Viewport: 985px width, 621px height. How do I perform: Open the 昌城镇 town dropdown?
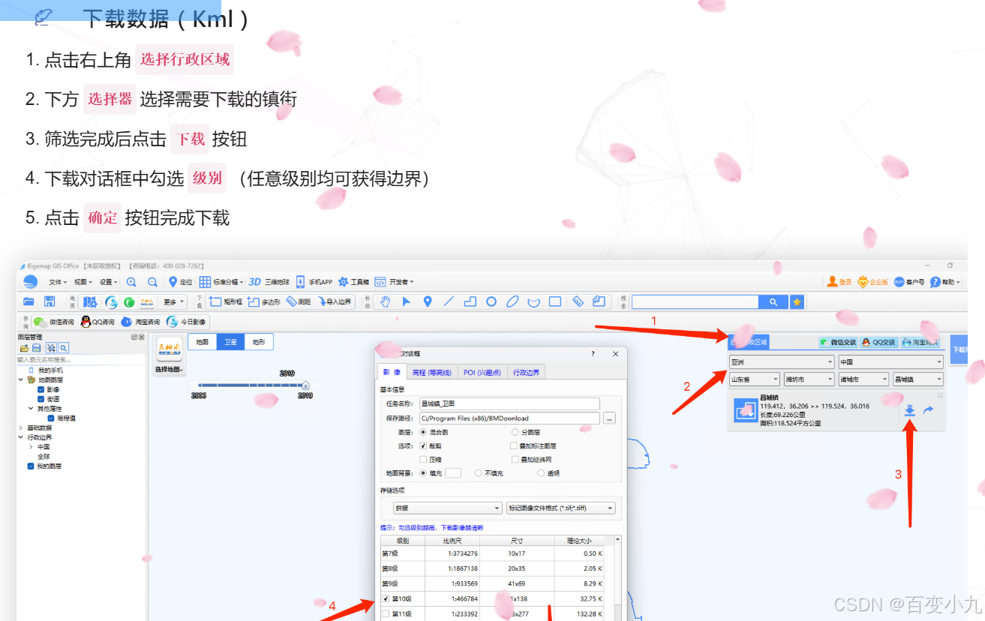tap(918, 379)
